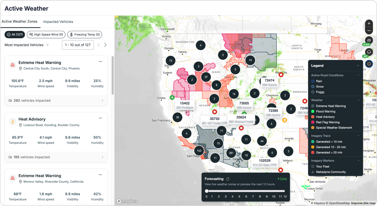The height and width of the screenshot is (206, 377).
Task: Click the forecast slider handle at hour 0
Action: tap(207, 191)
